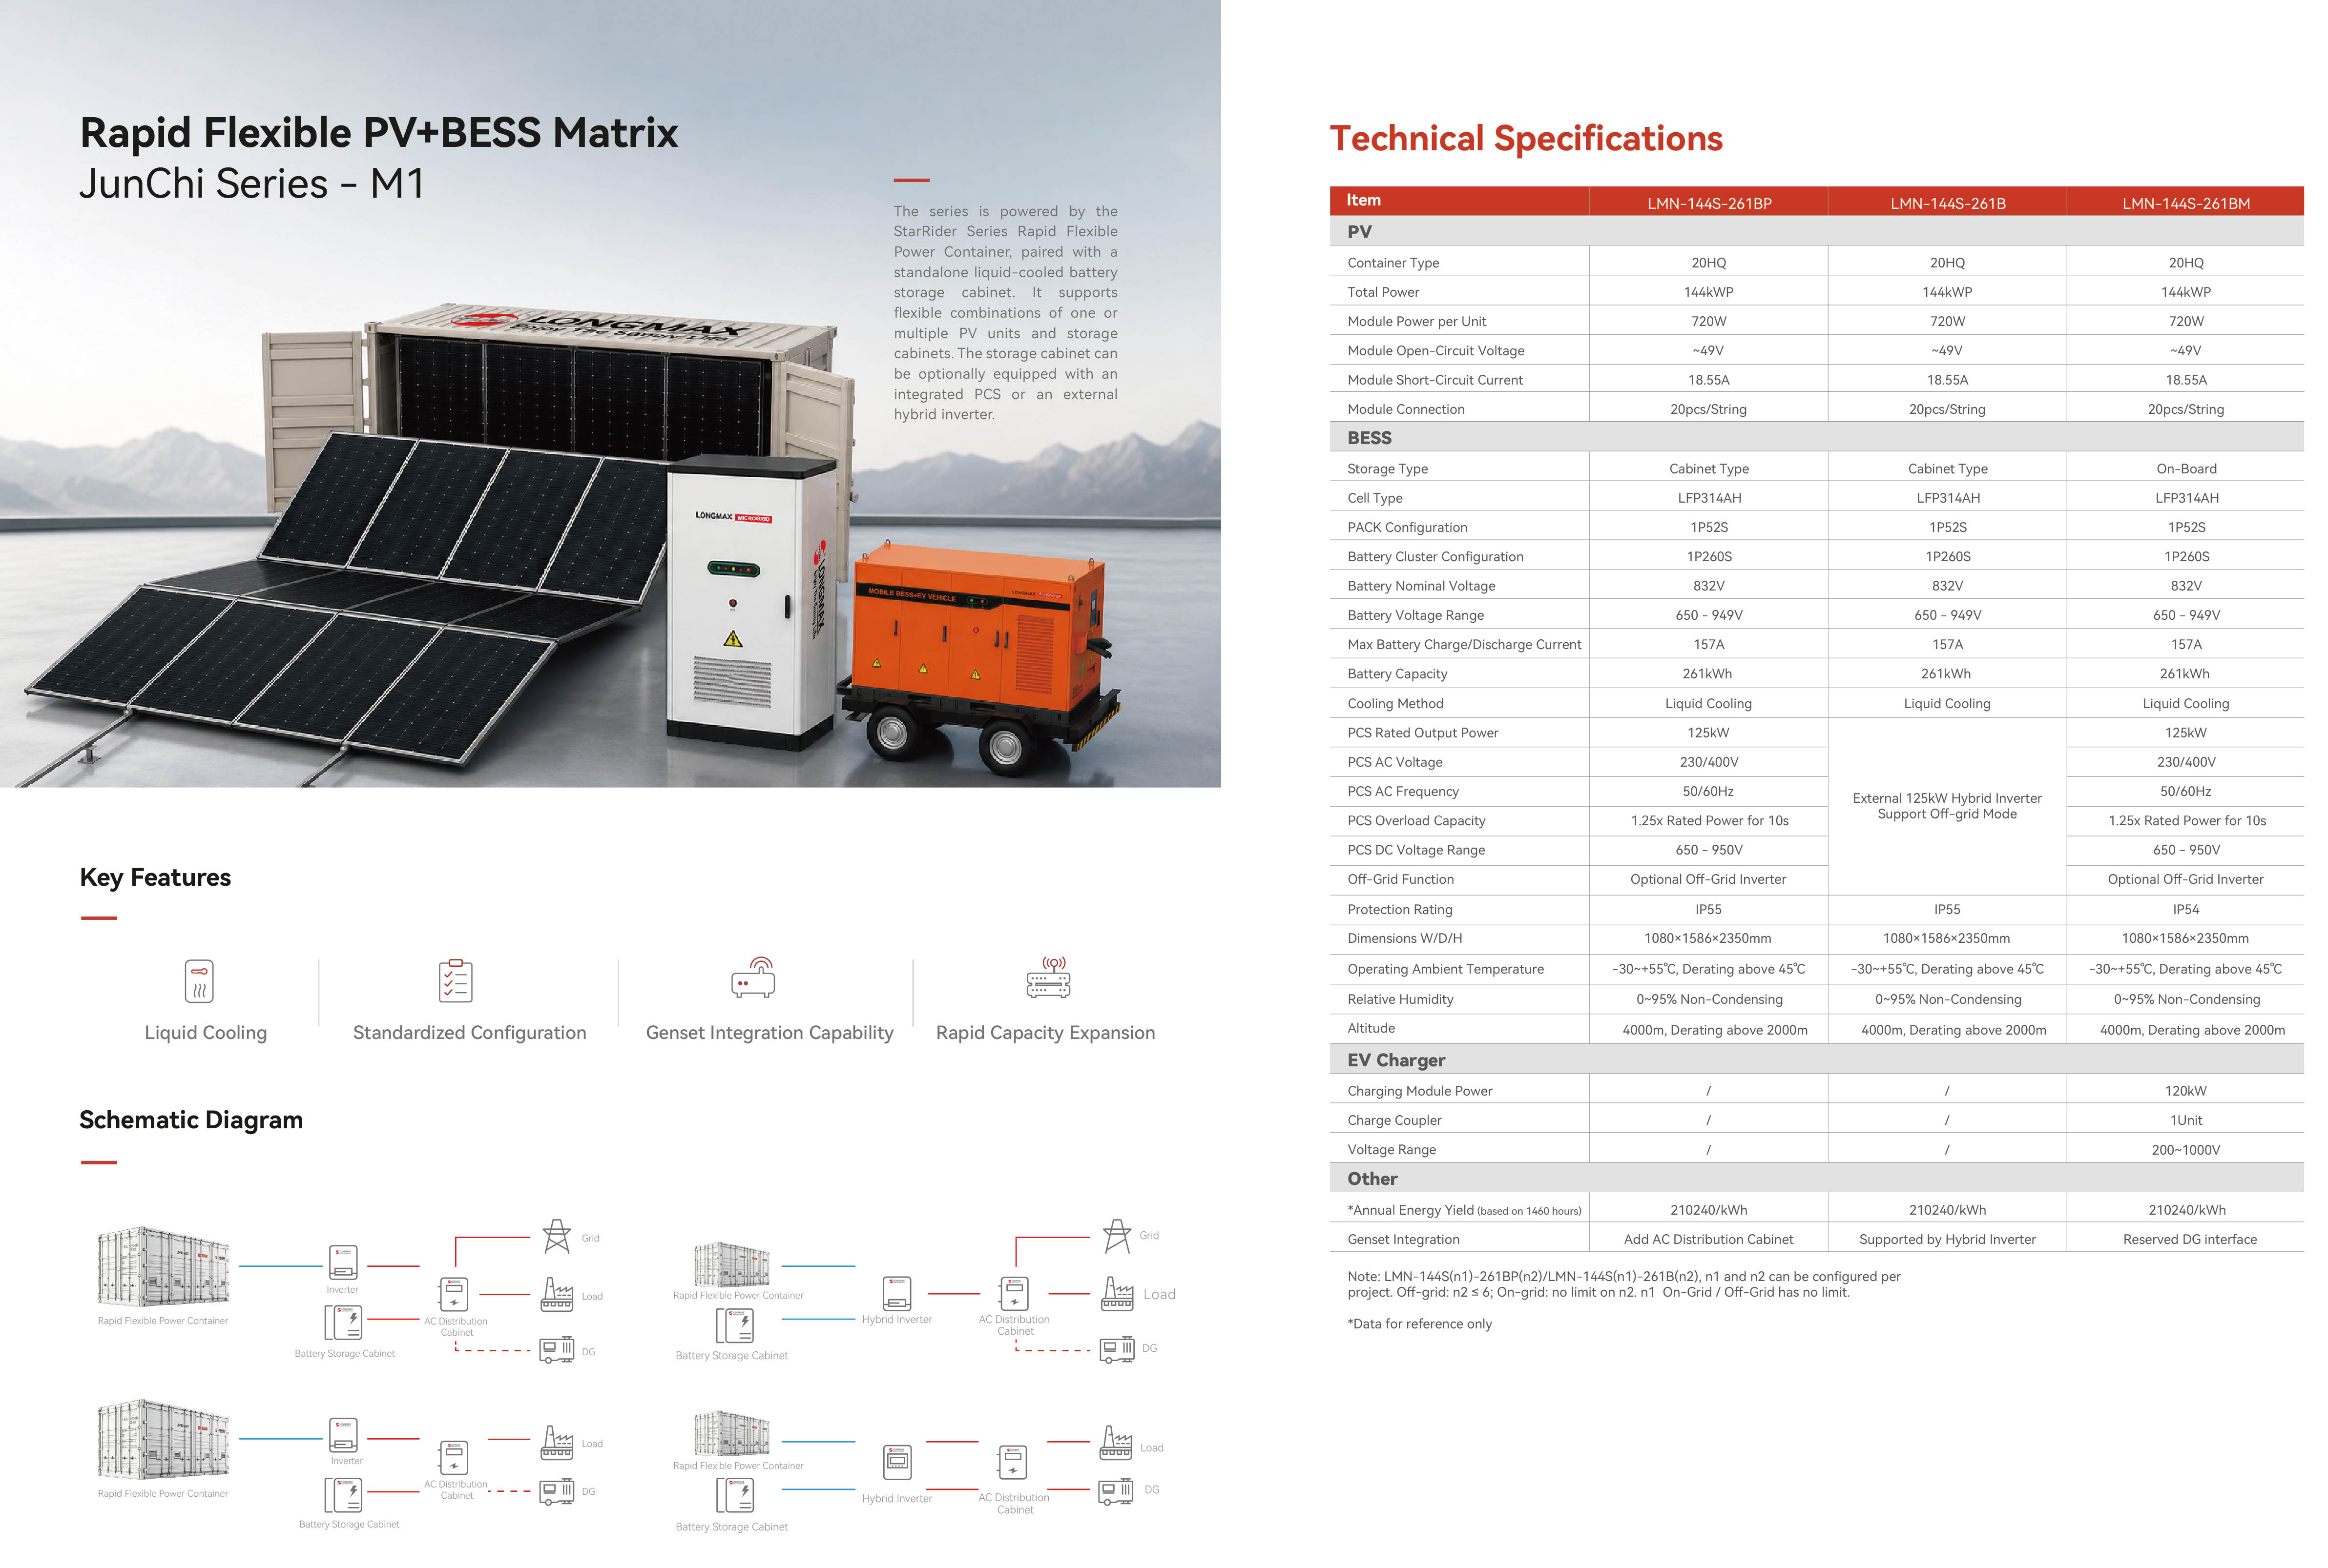Click Power Container icon in Hybrid schematic without Grid
Screen dimensions: 2328x1568
click(x=732, y=1434)
